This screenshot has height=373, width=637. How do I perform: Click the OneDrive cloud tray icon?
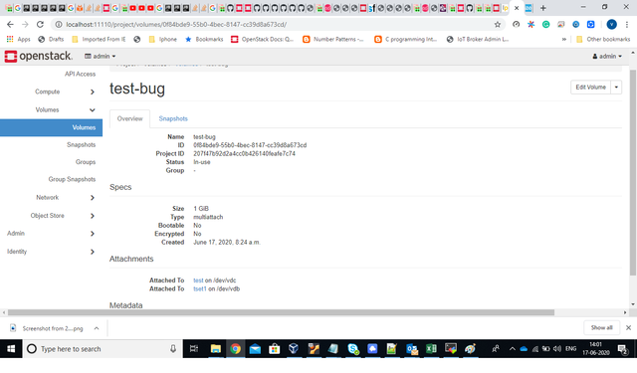coord(524,349)
